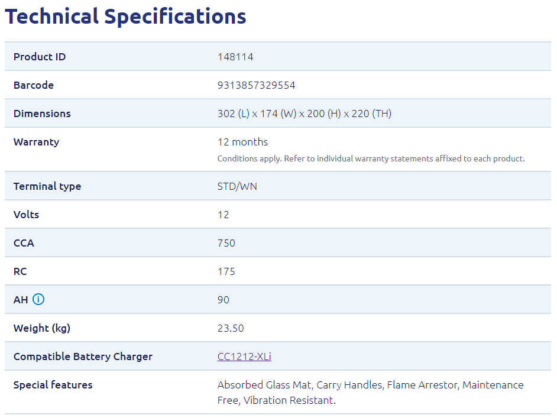The width and height of the screenshot is (557, 418).
Task: Click the CCA value 750
Action: point(226,243)
